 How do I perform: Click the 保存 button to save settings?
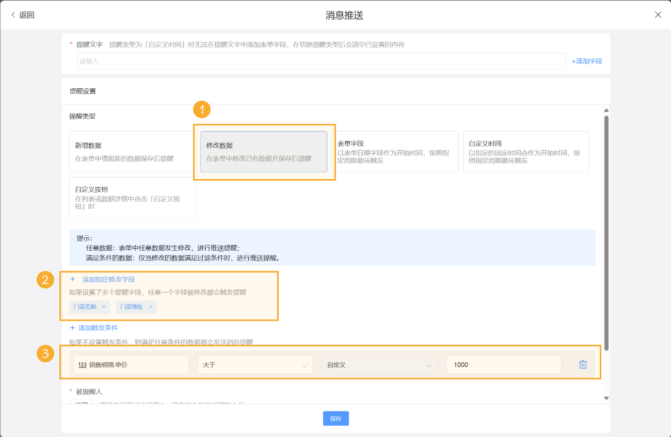click(335, 418)
